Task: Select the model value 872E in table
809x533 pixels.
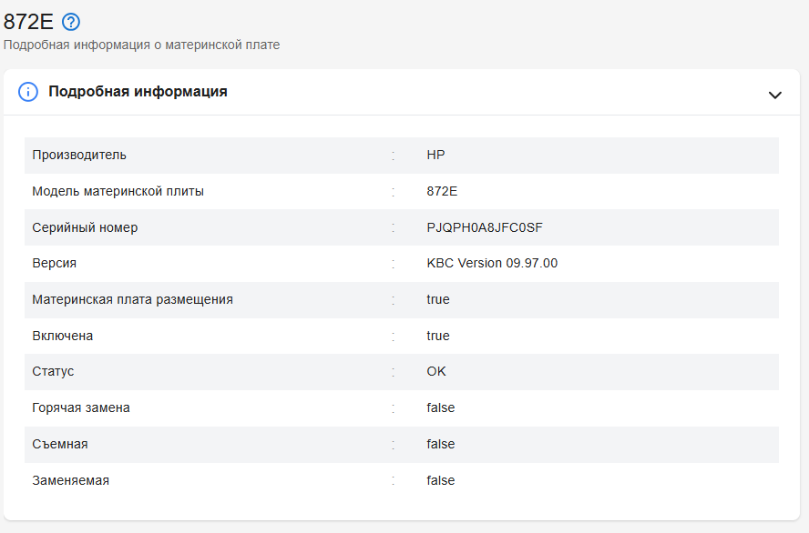Action: (442, 192)
